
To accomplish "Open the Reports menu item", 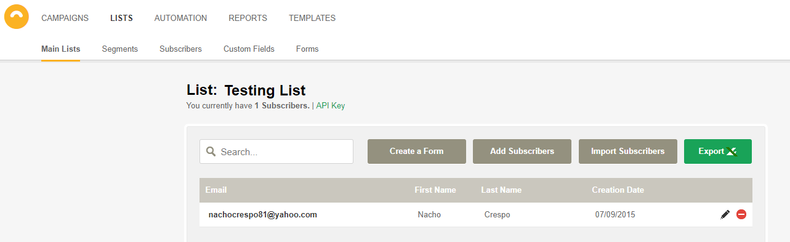I will tap(248, 18).
